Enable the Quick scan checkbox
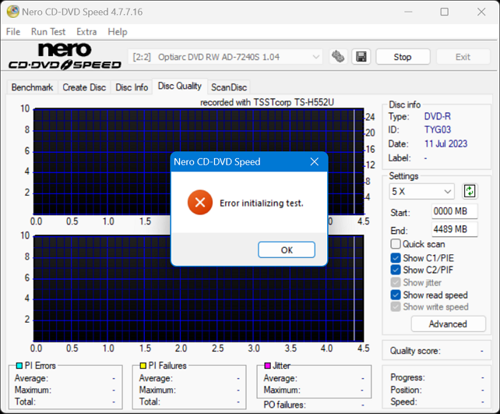The height and width of the screenshot is (414, 500). click(x=396, y=244)
